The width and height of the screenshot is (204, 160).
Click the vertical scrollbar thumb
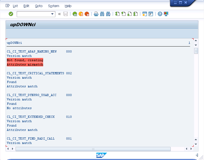(196, 51)
